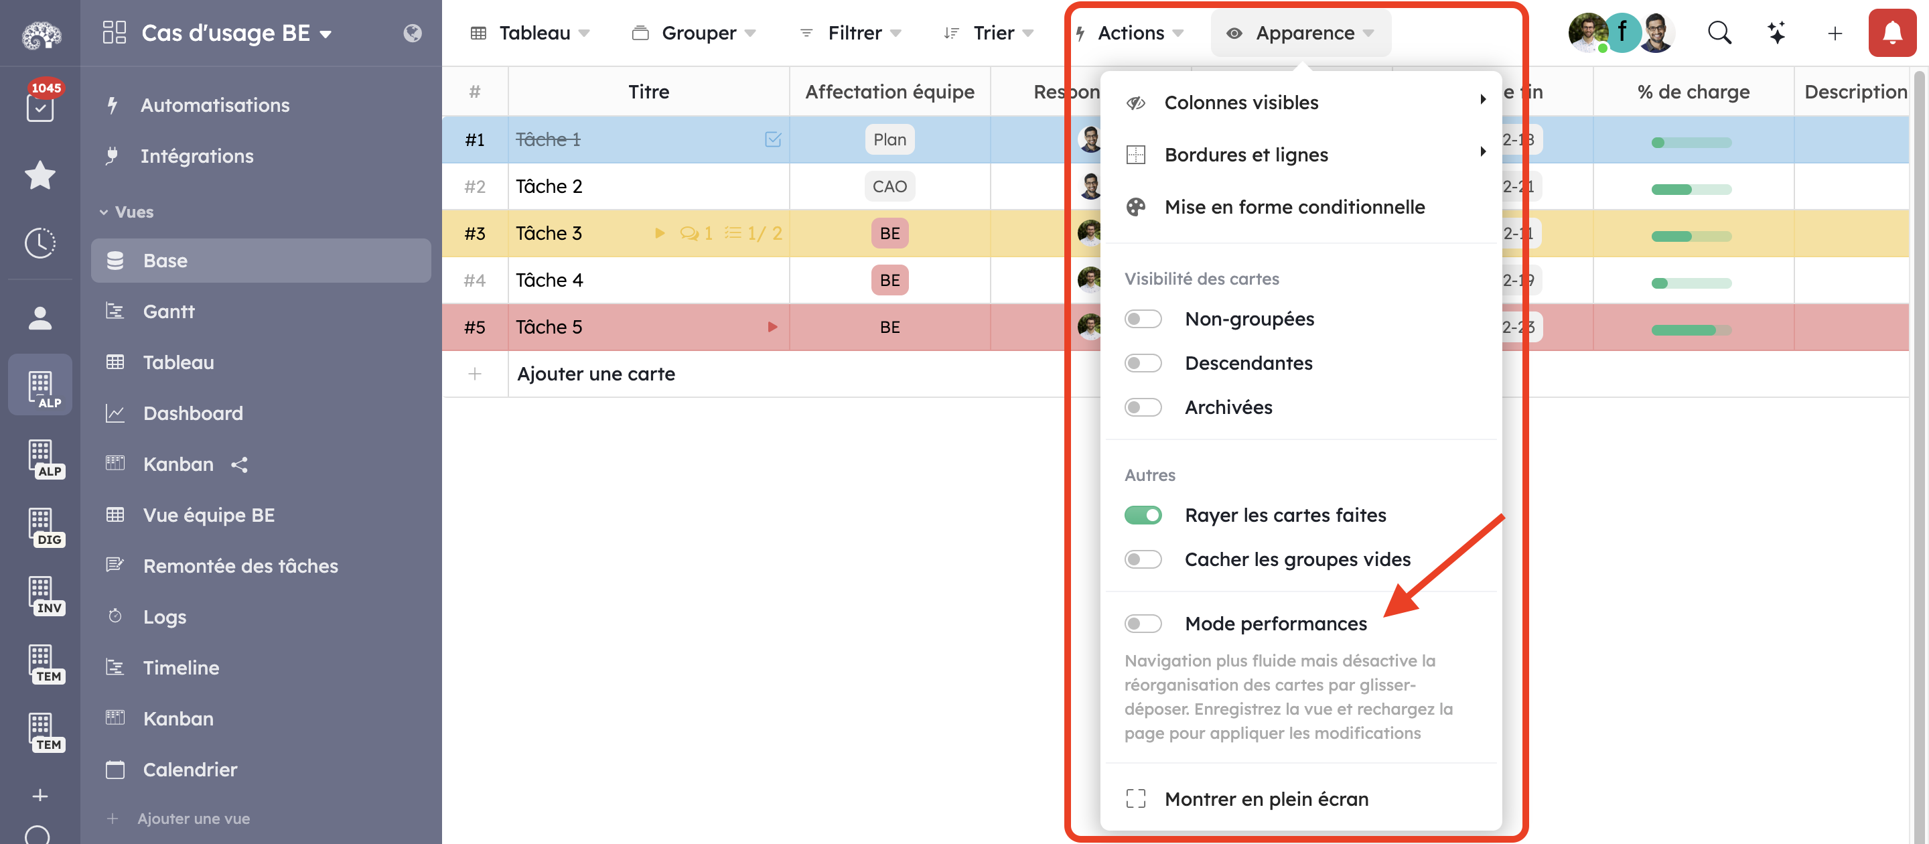1929x844 pixels.
Task: Toggle the Archivées card visibility switch
Action: coord(1143,407)
